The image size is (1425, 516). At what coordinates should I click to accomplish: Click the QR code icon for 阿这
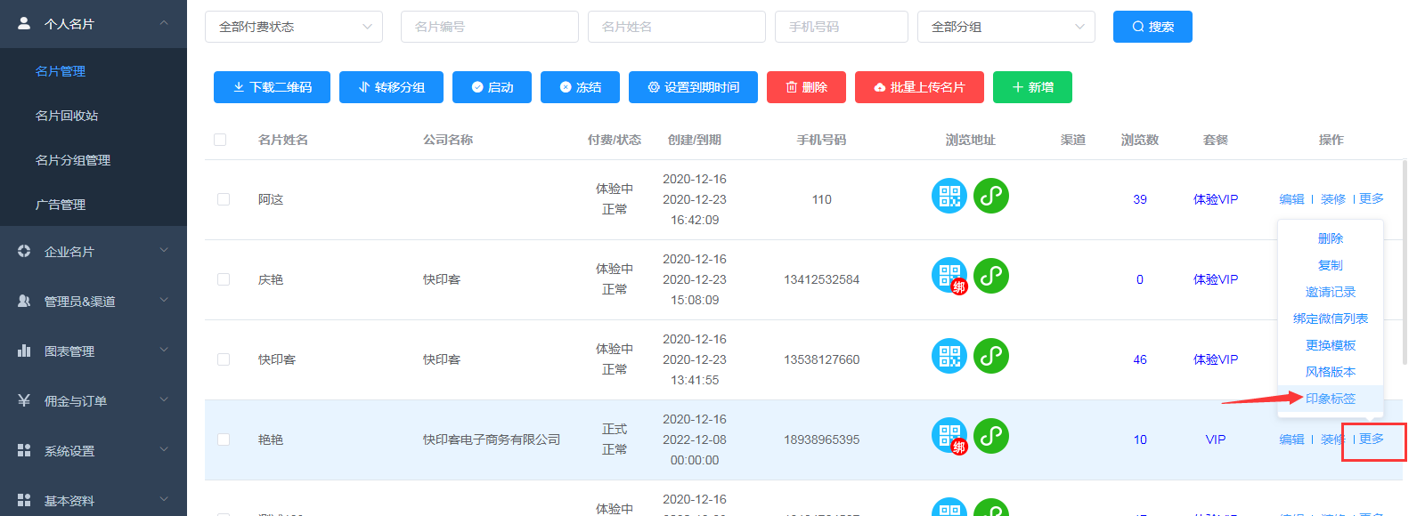click(x=949, y=196)
